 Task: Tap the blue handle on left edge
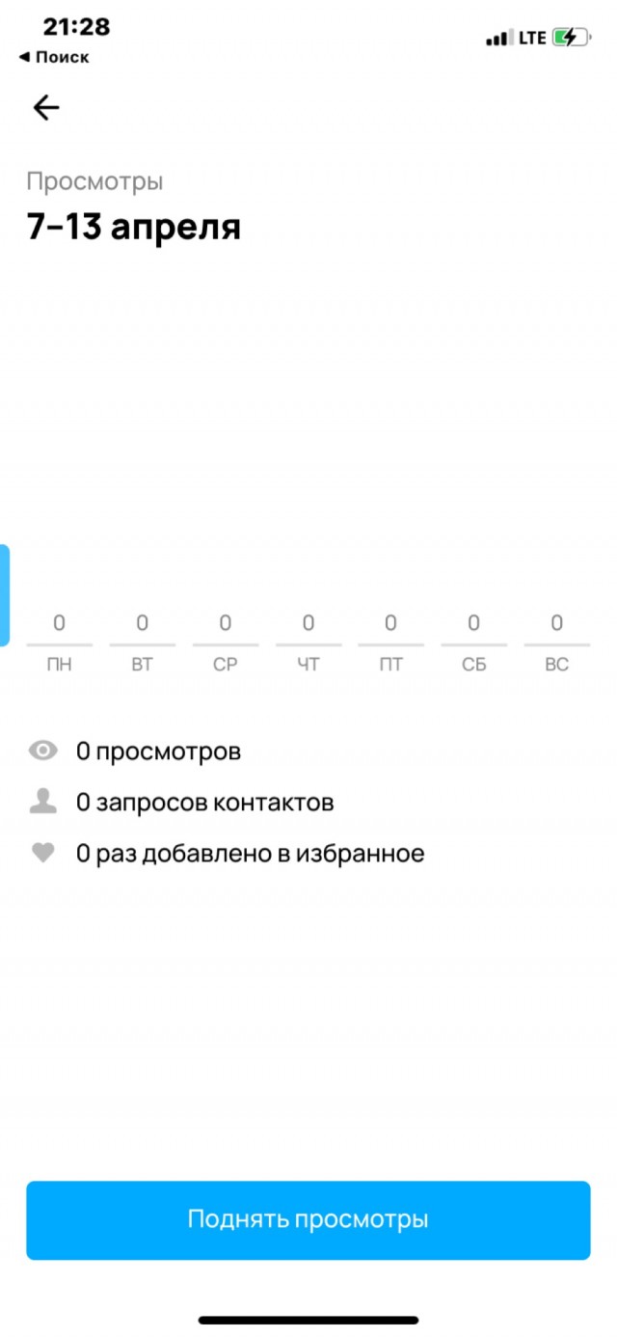(5, 595)
